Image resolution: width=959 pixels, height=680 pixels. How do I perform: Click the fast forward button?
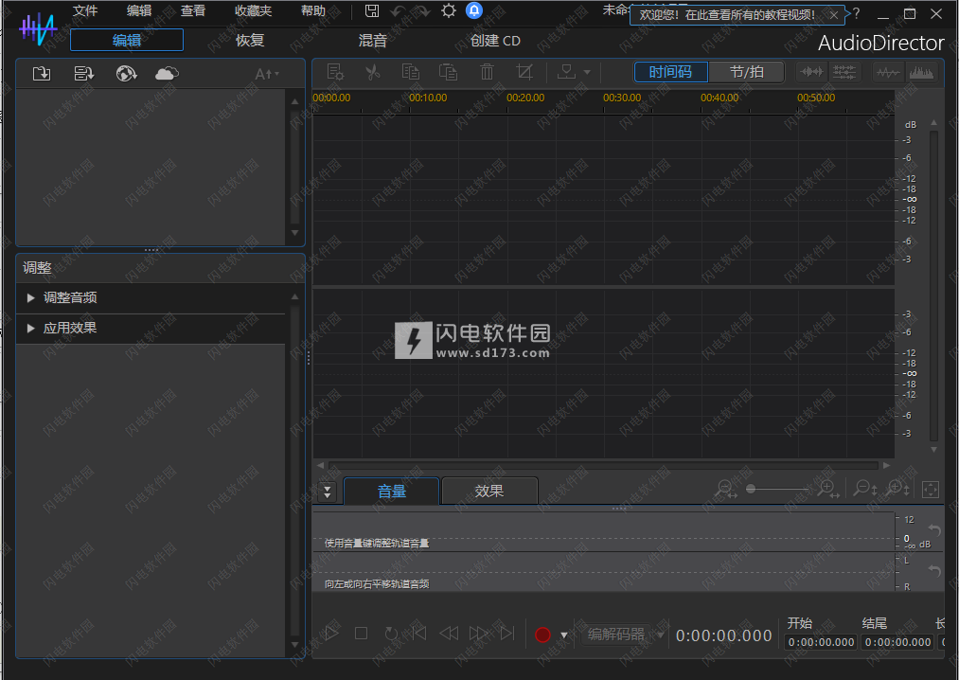click(x=478, y=634)
